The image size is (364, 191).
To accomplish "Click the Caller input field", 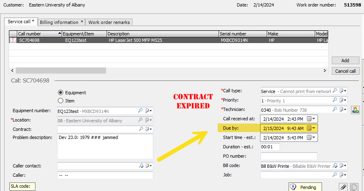I will pyautogui.click(x=105, y=175).
